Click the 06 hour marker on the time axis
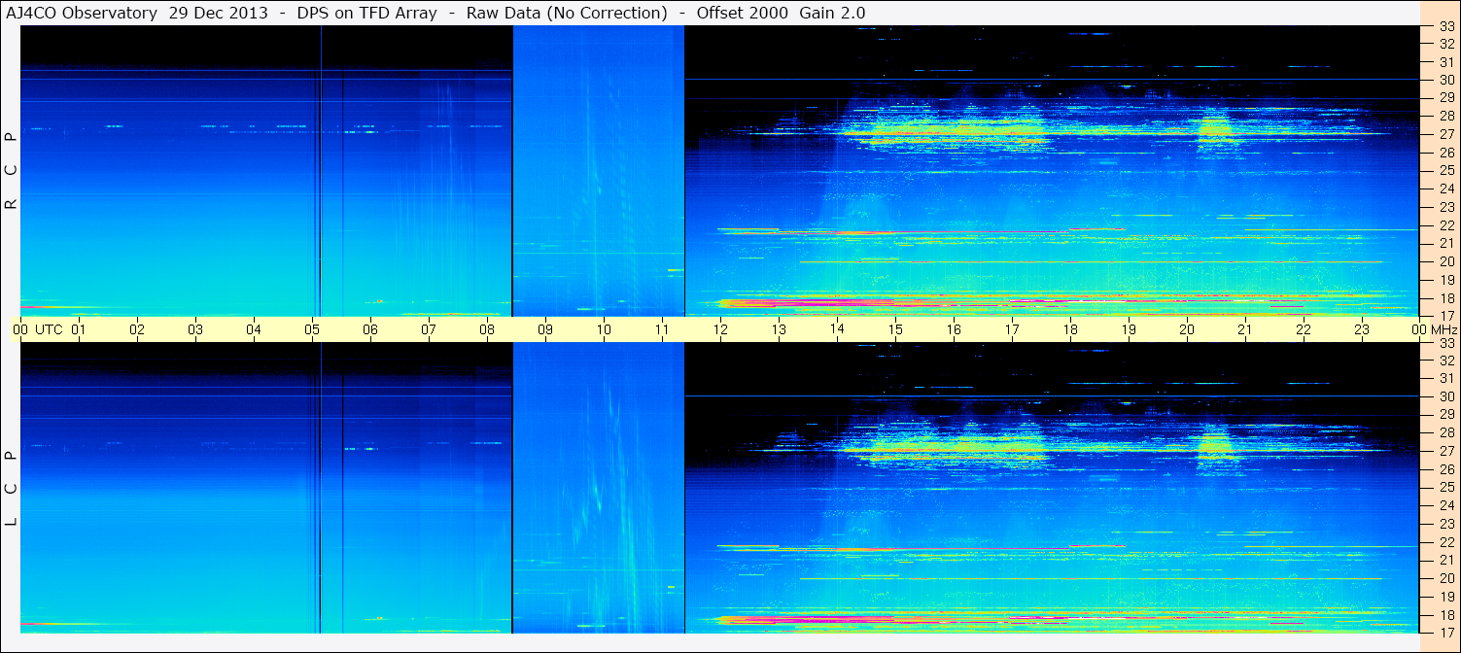1461x653 pixels. coord(370,329)
